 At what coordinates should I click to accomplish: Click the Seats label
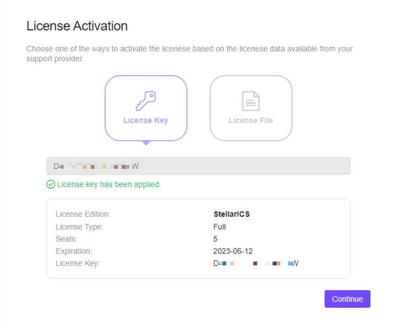(x=66, y=239)
